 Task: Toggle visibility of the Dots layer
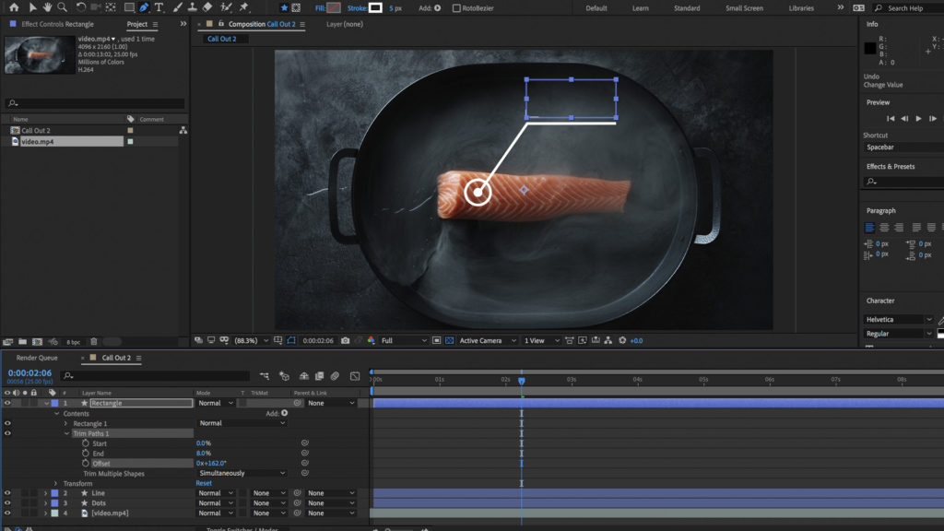pos(7,503)
